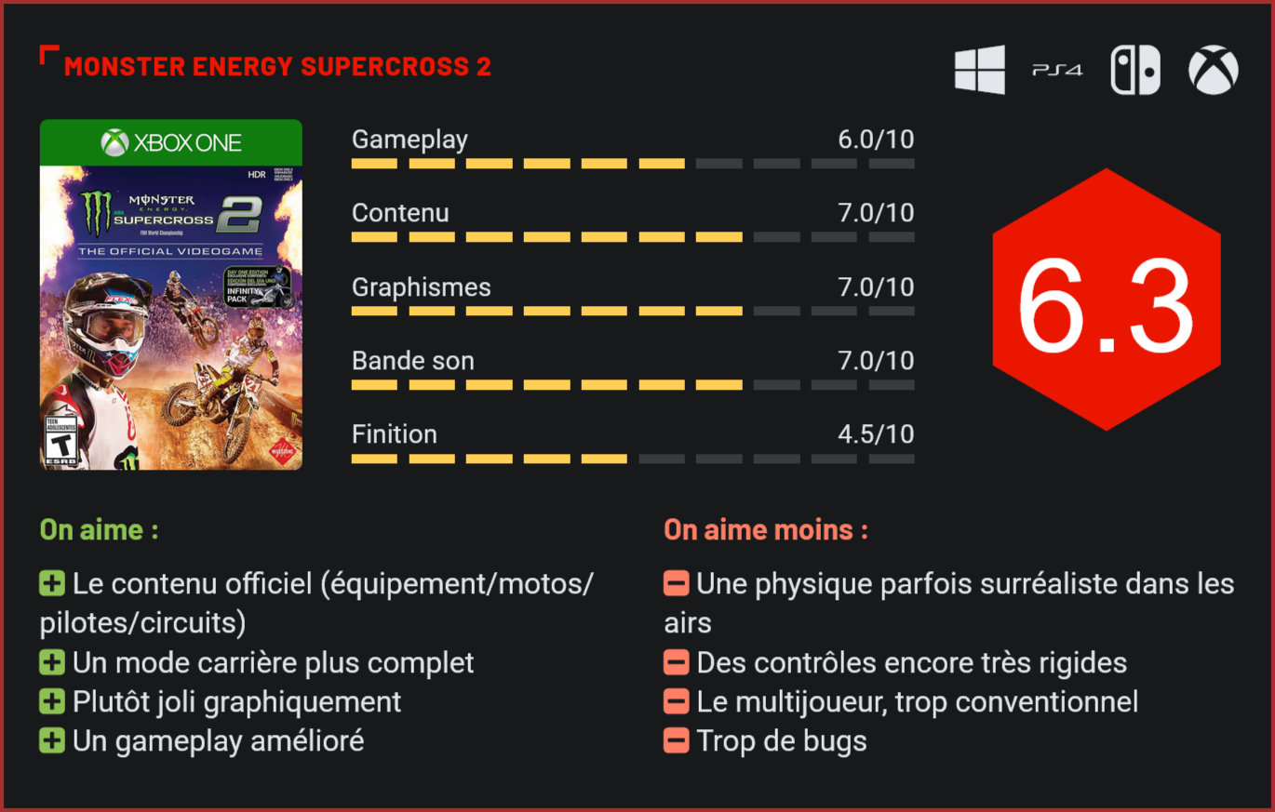Click the Contenu rating bar
The image size is (1275, 812).
[633, 237]
